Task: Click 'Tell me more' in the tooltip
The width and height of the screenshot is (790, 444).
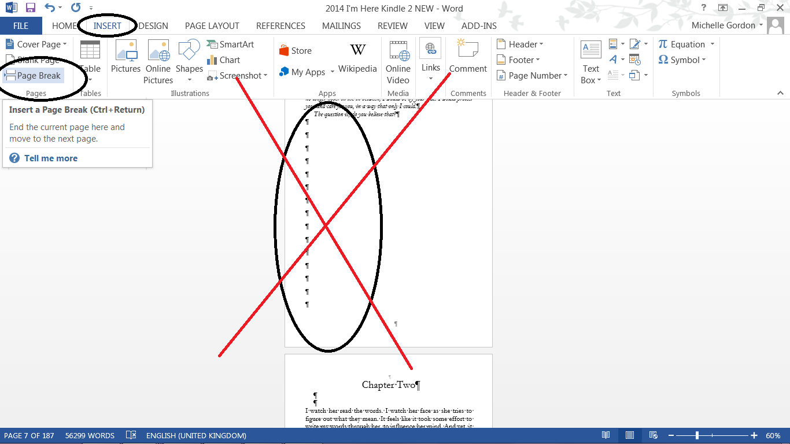Action: click(51, 158)
